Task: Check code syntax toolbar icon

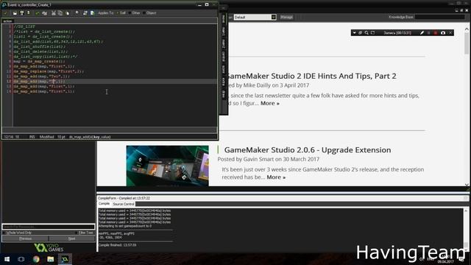Action: point(85,13)
